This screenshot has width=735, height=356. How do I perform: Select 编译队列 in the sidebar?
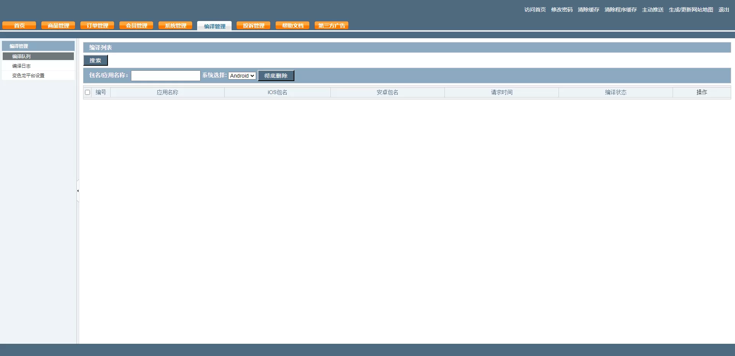point(21,57)
